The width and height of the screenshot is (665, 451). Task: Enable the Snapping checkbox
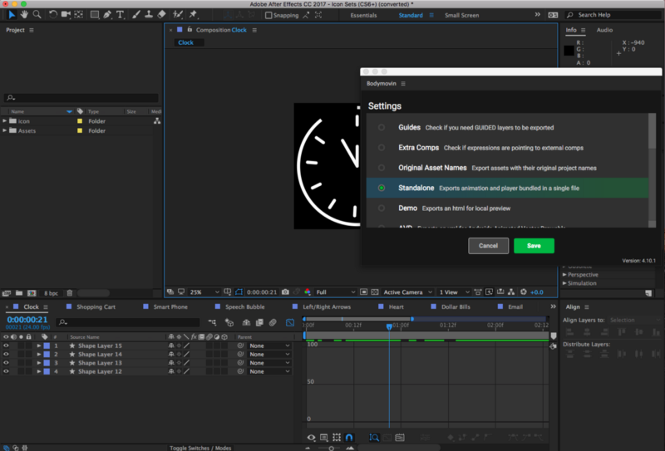[268, 15]
